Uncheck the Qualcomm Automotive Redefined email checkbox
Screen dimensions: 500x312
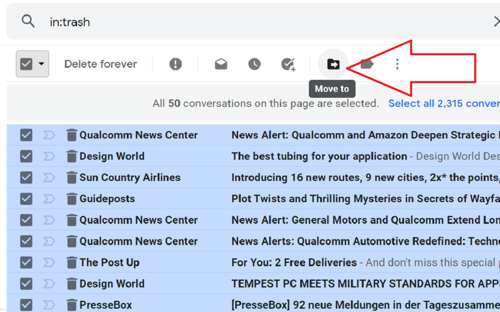(x=26, y=241)
